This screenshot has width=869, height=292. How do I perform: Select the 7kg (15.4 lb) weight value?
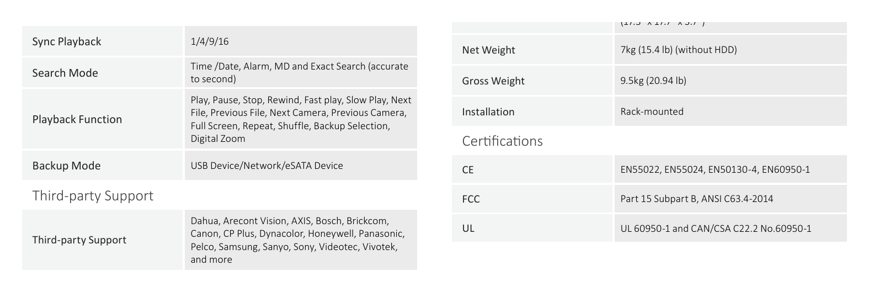click(x=679, y=50)
